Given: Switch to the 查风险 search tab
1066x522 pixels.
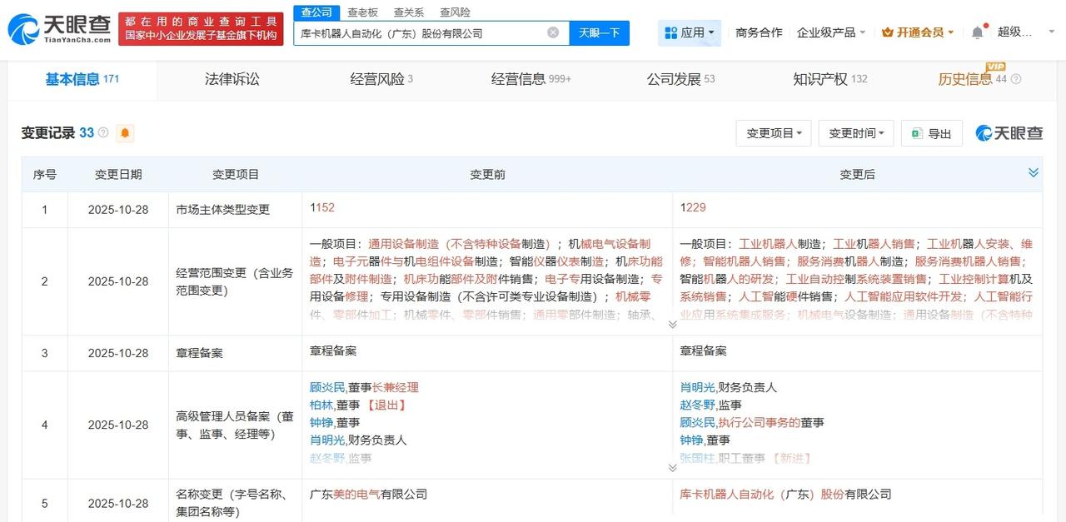Looking at the screenshot, I should 455,12.
